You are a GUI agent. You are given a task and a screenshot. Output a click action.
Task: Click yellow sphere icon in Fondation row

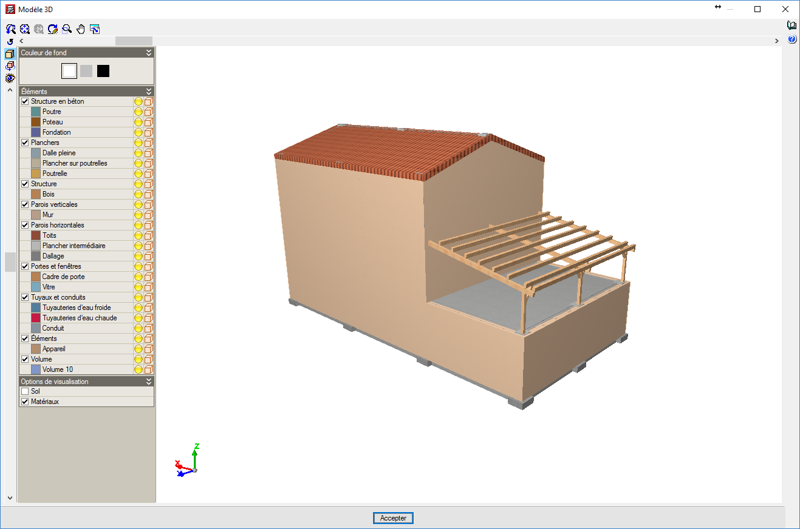[x=138, y=132]
